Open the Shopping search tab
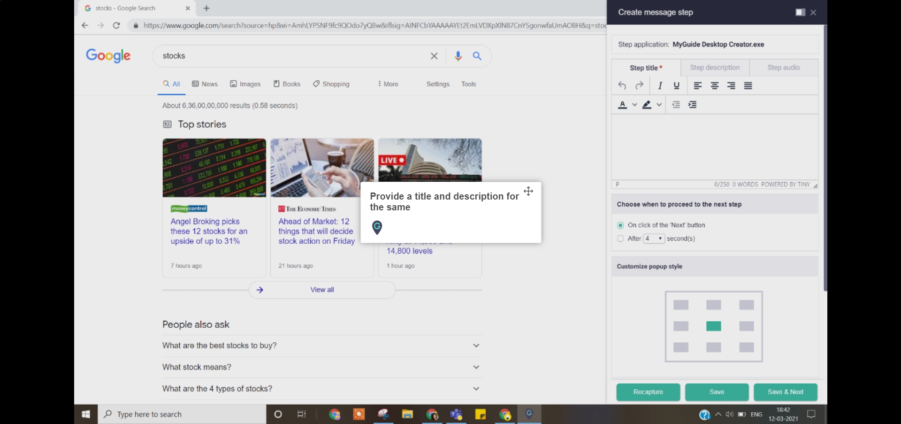 tap(331, 84)
